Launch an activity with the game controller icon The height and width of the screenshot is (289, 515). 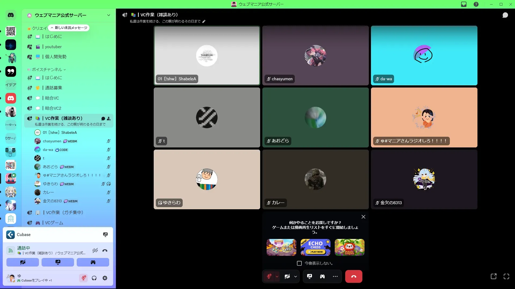(x=322, y=276)
